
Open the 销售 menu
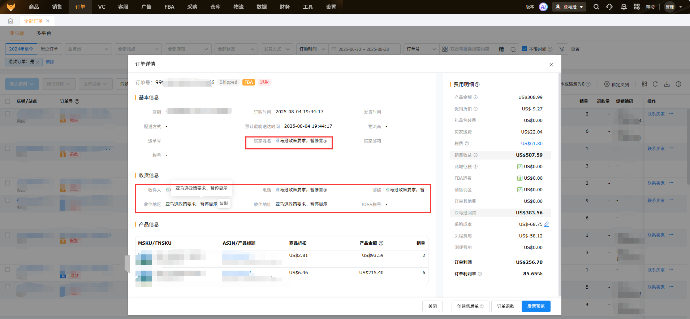(57, 7)
